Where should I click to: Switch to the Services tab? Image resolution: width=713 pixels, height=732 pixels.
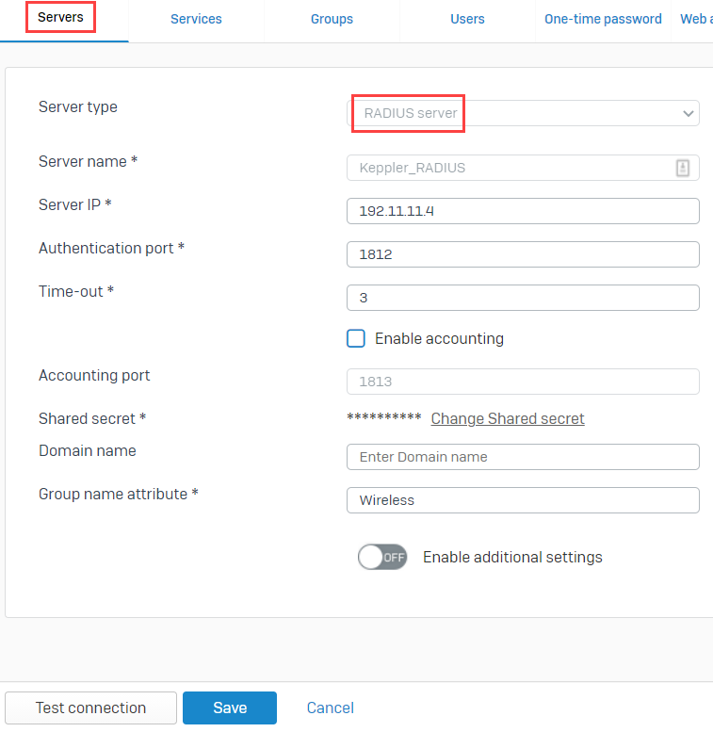pyautogui.click(x=196, y=19)
